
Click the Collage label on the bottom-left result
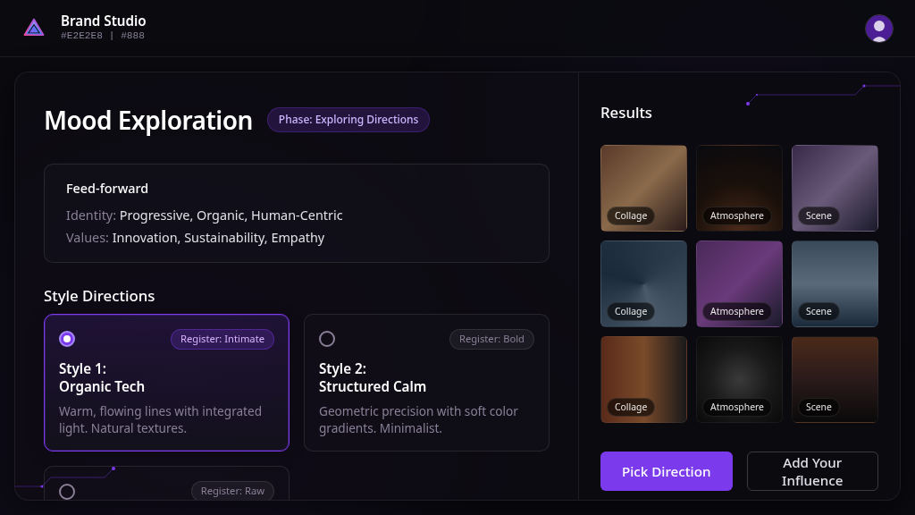(631, 407)
